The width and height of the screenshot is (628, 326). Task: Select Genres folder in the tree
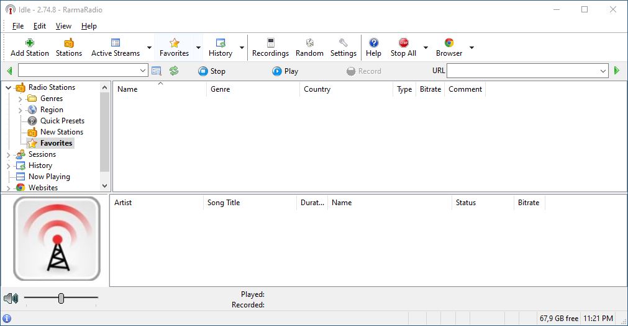[x=52, y=99]
